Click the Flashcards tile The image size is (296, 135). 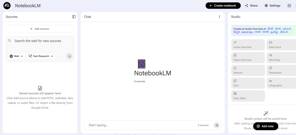pyautogui.click(x=281, y=70)
